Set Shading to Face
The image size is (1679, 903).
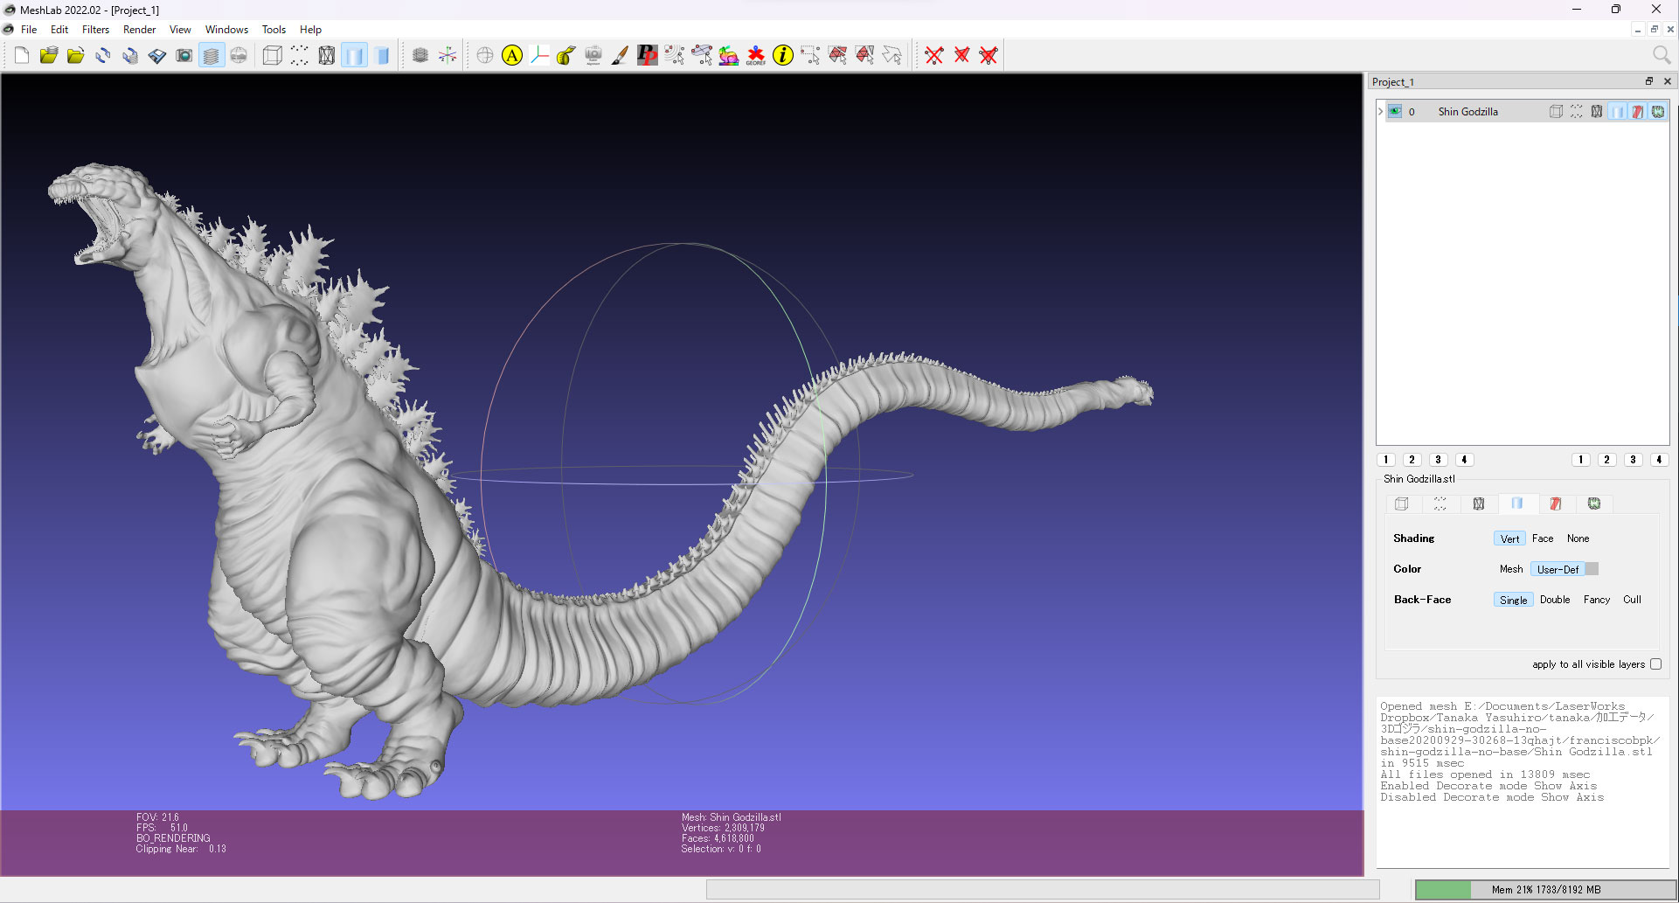(x=1543, y=539)
